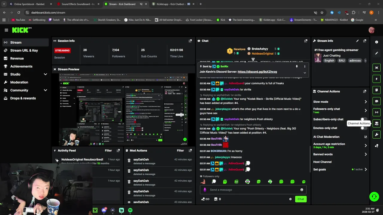Image resolution: width=383 pixels, height=215 pixels.
Task: Click the Send a message field
Action: pyautogui.click(x=253, y=190)
